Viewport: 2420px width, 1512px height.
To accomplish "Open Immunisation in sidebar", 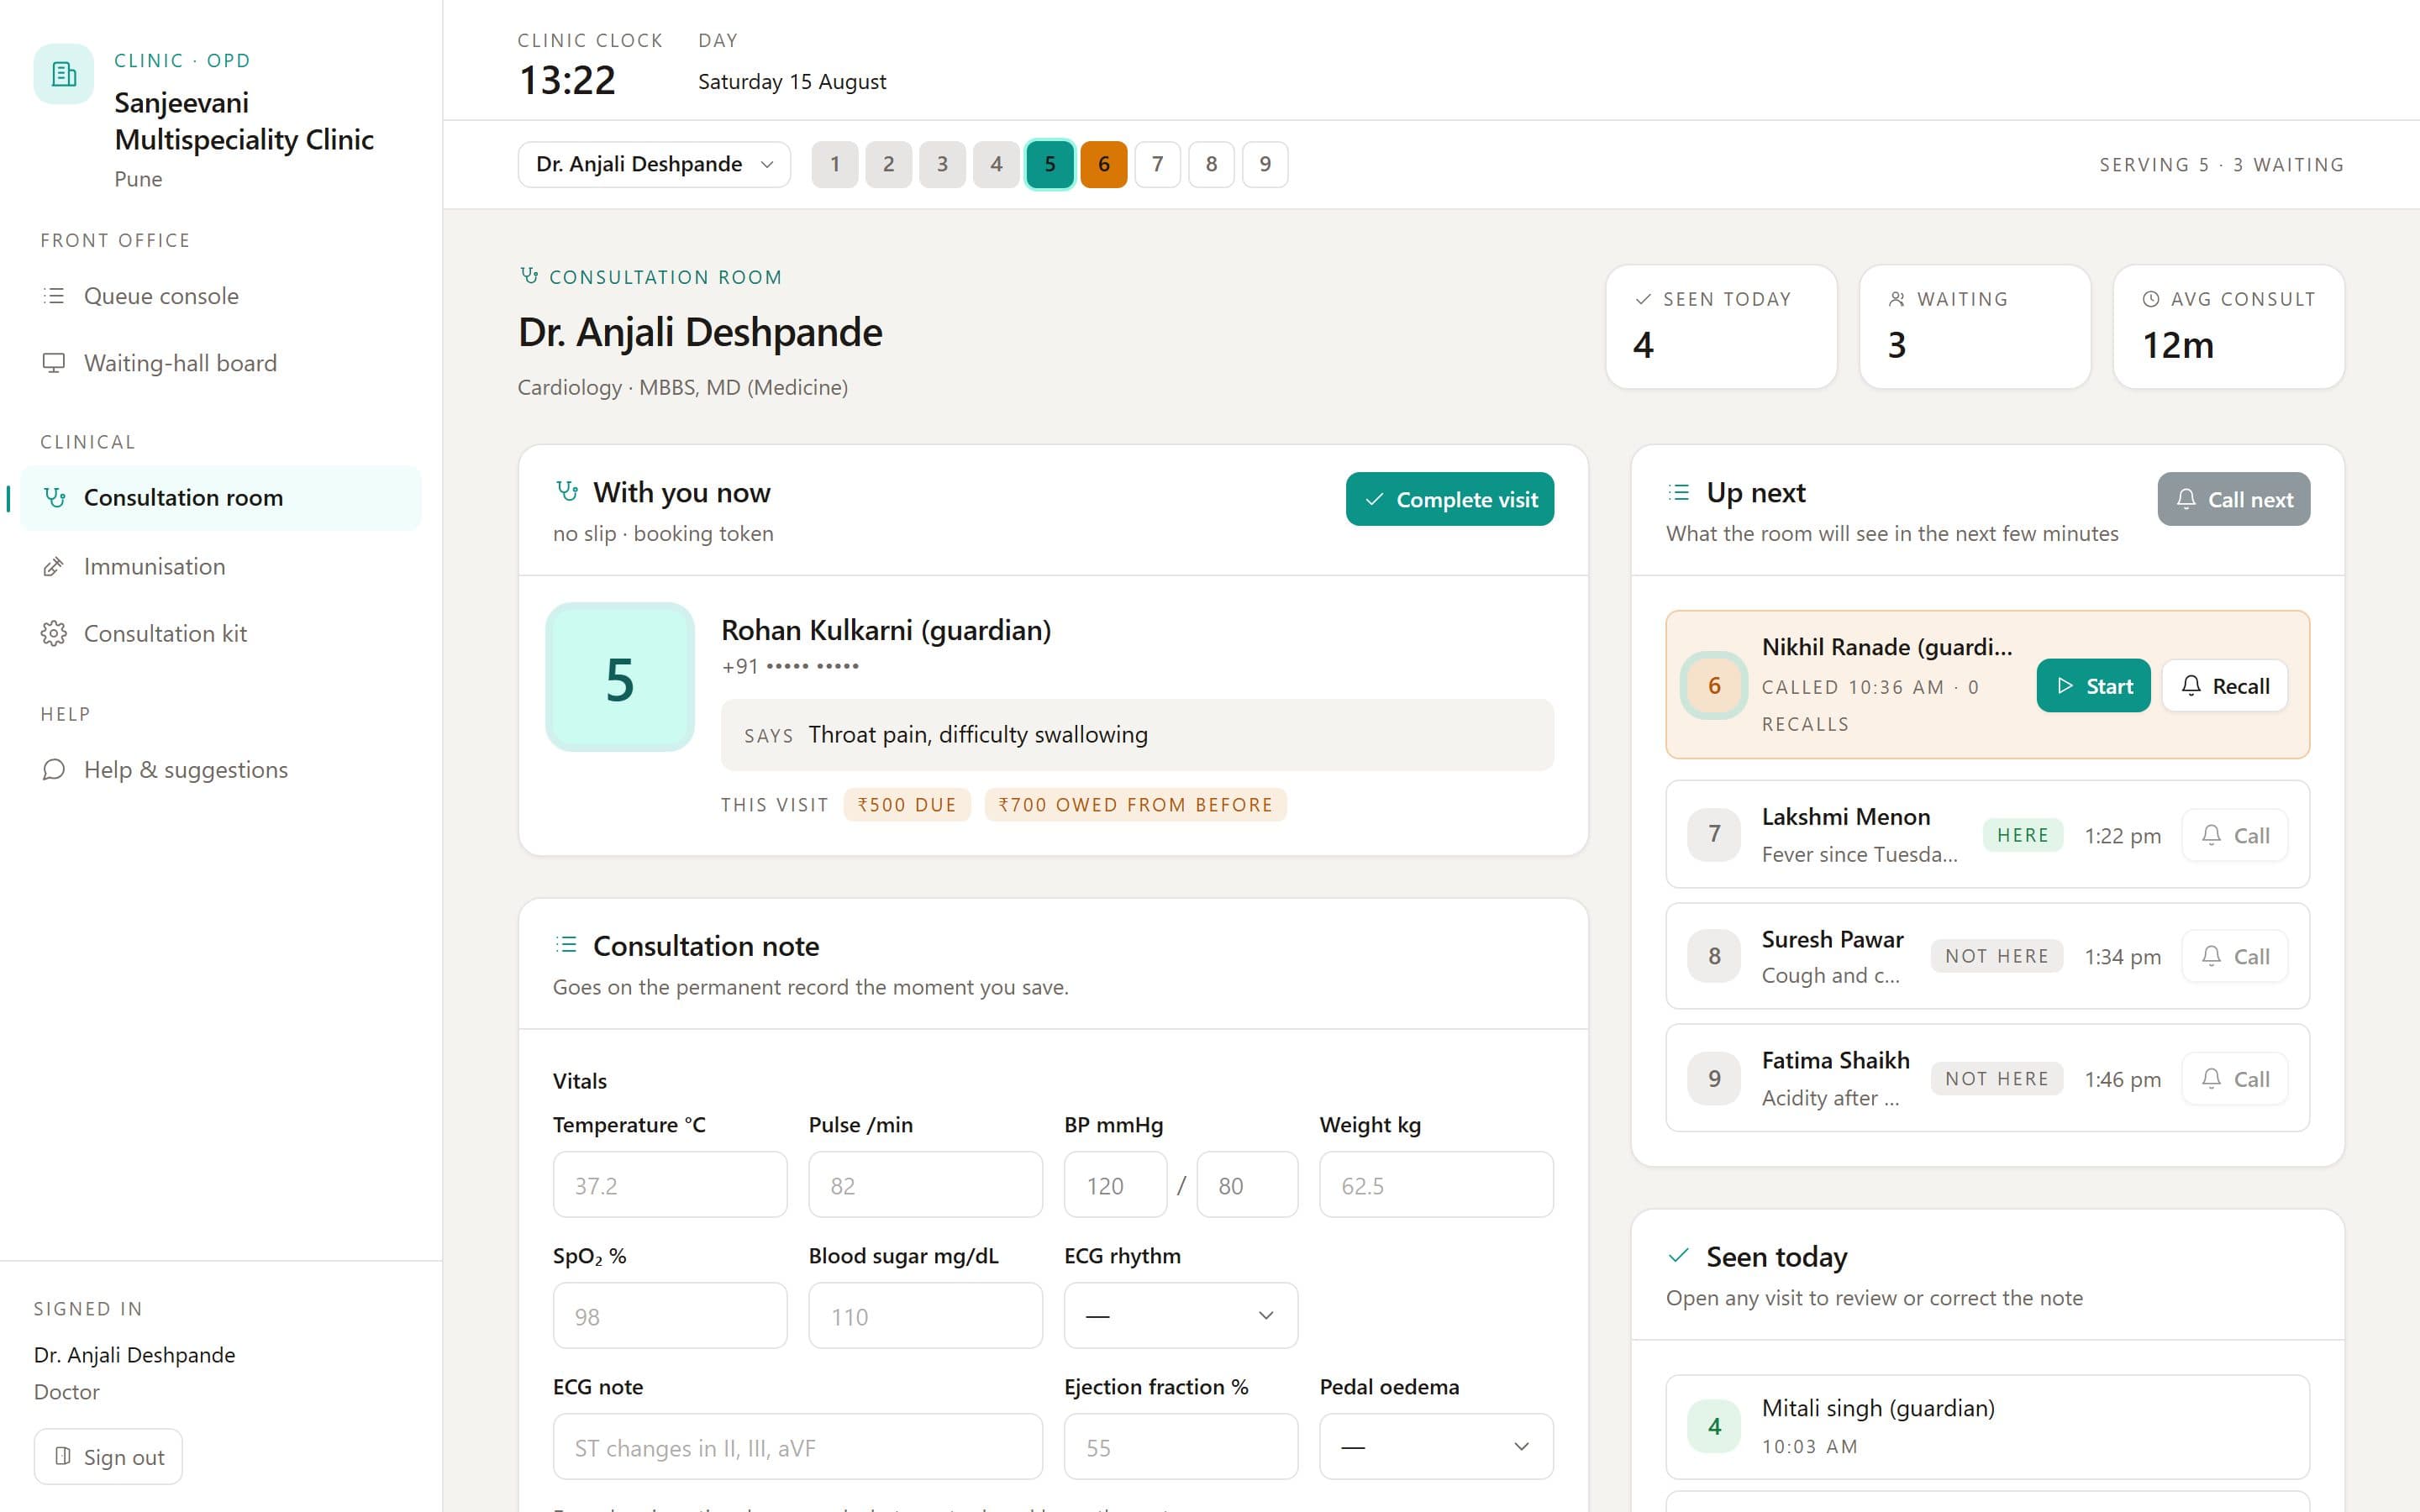I will [x=220, y=567].
